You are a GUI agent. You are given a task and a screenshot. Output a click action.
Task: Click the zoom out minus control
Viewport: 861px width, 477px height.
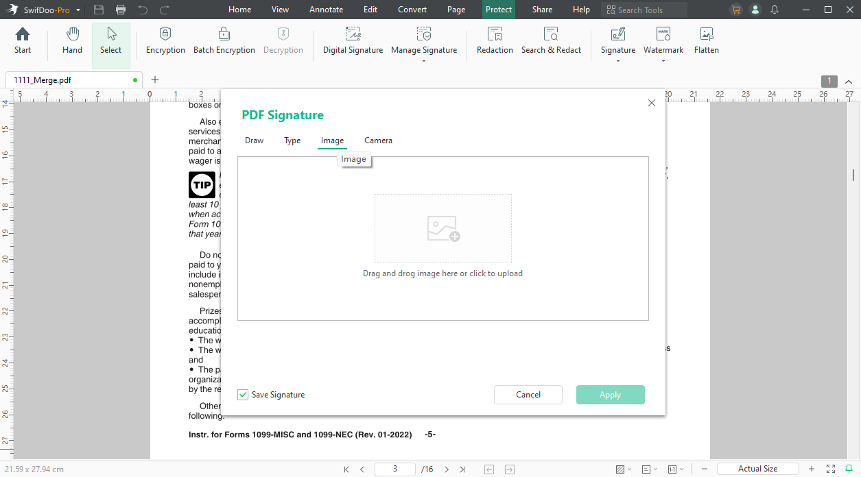(x=704, y=469)
